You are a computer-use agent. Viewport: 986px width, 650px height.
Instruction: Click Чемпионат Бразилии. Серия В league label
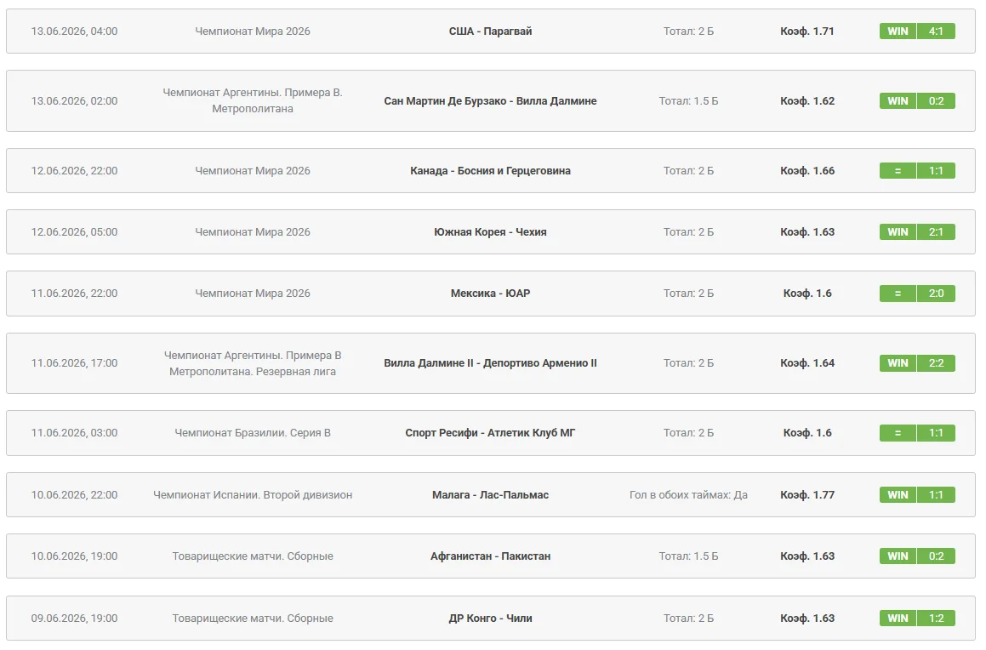(252, 433)
